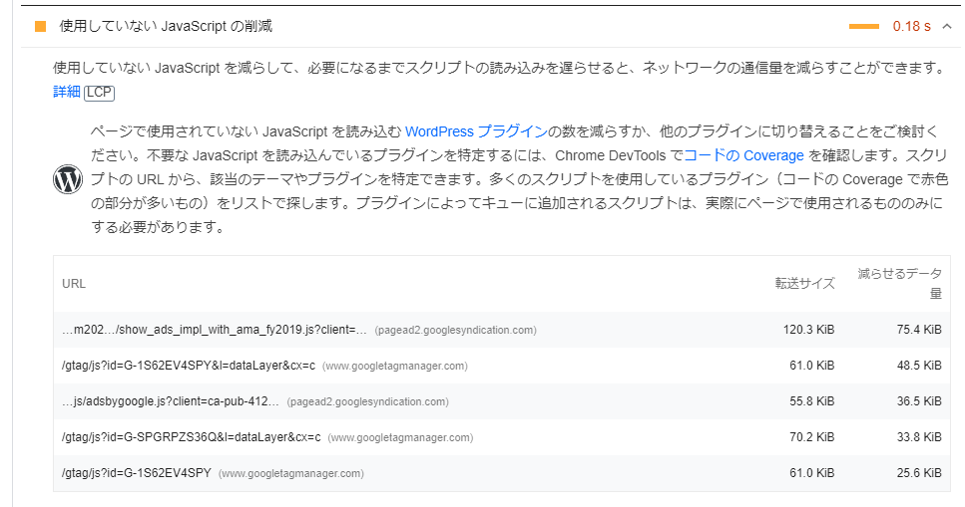Click the (www.googletagmanager.com) domain in last row
965x507 pixels.
click(x=291, y=474)
